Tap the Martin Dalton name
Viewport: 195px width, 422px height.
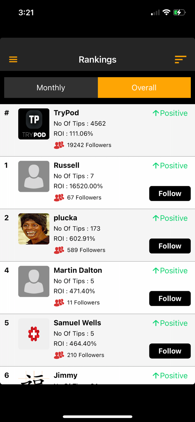point(78,270)
